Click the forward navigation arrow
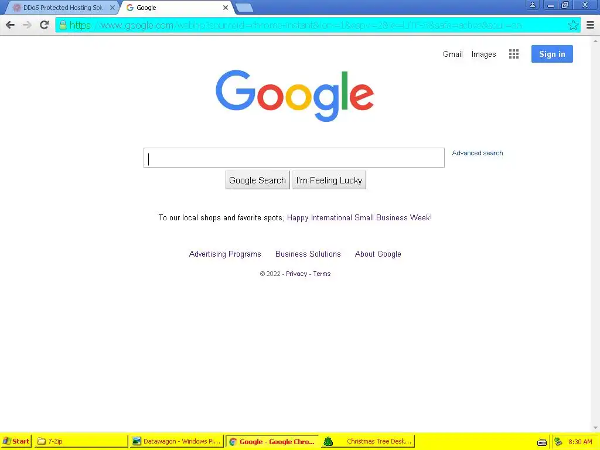The height and width of the screenshot is (450, 600). point(27,25)
